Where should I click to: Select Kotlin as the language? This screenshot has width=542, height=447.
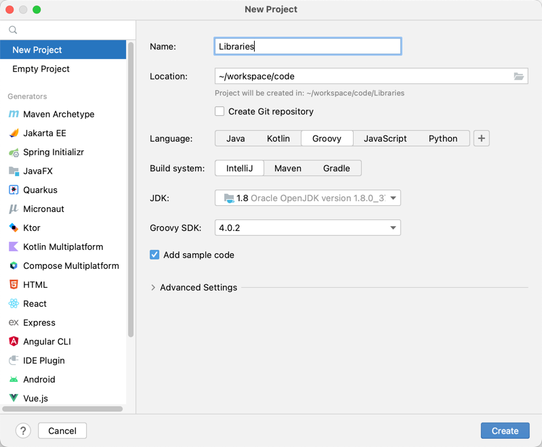278,139
